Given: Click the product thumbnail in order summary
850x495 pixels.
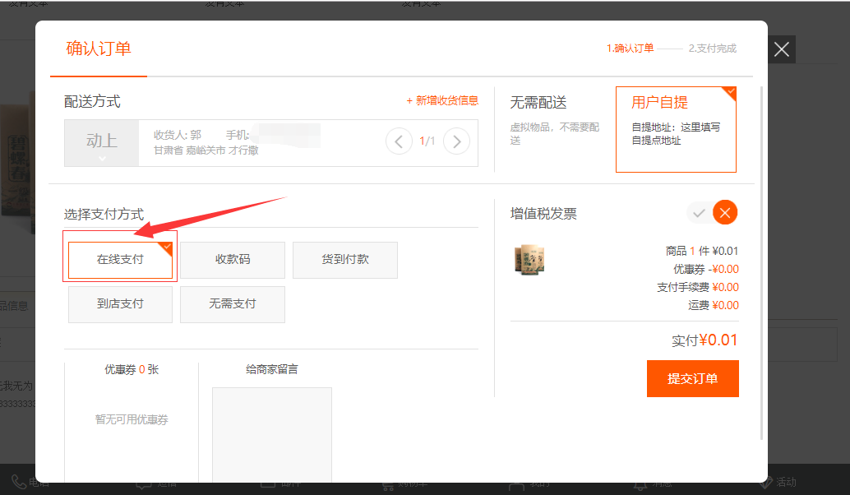Looking at the screenshot, I should coord(529,260).
